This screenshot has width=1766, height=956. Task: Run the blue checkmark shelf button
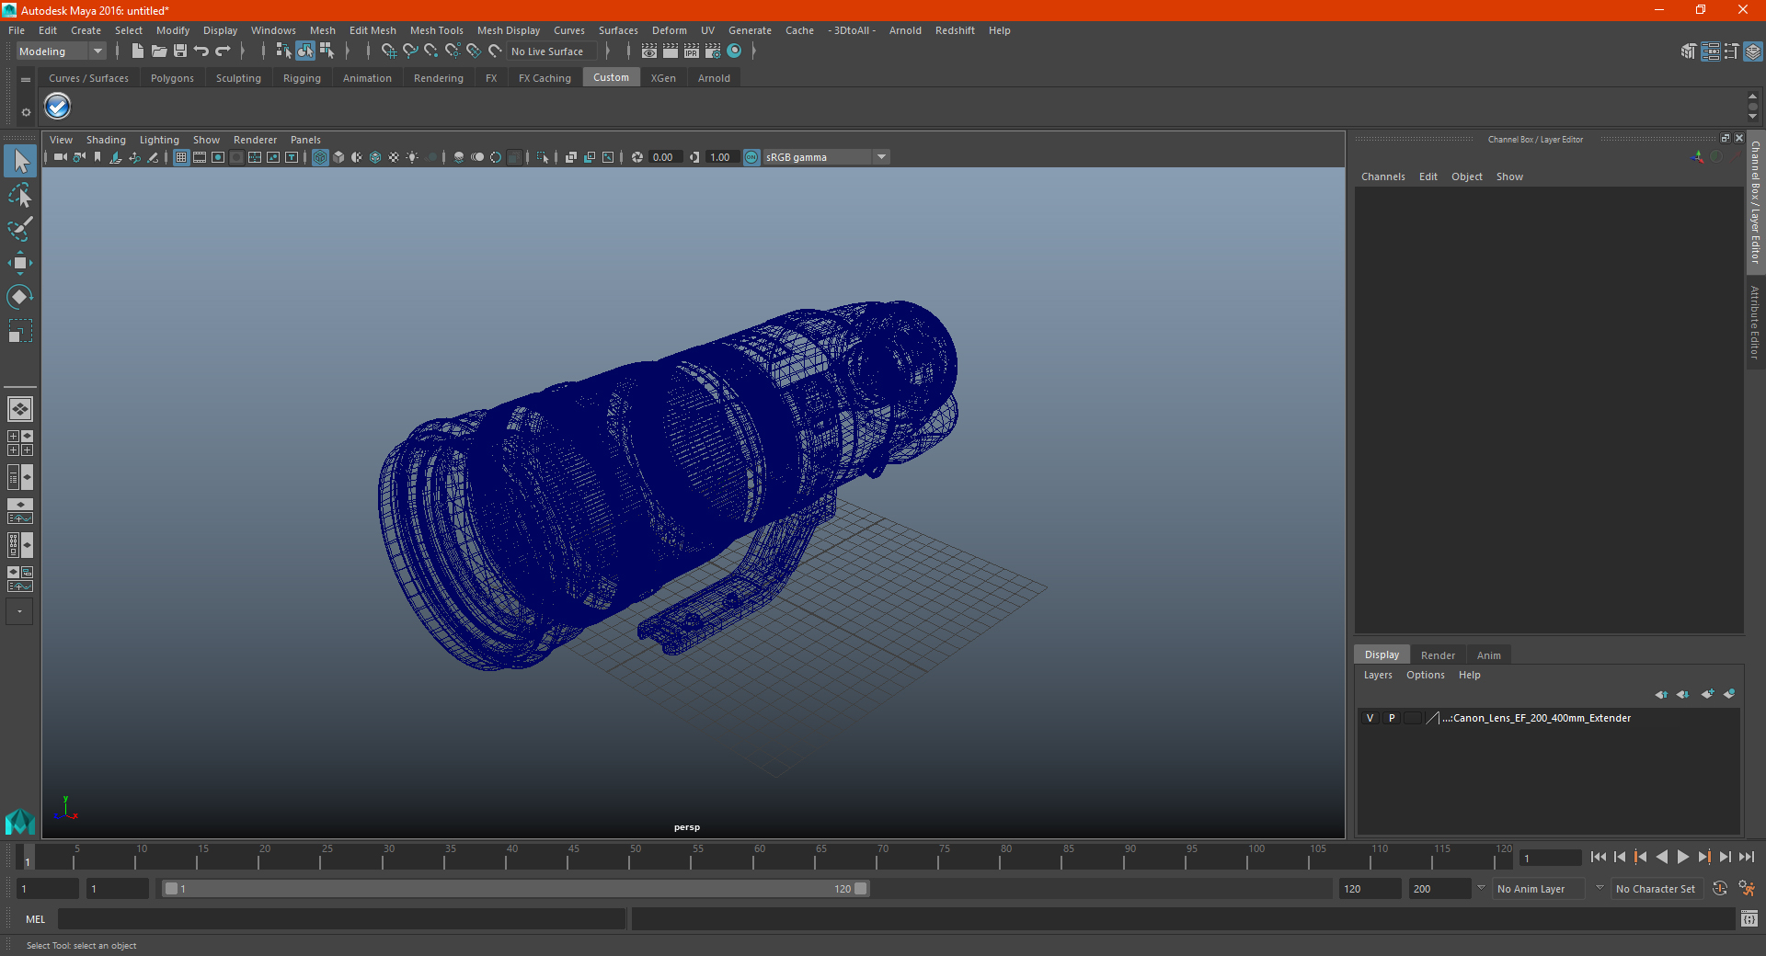(58, 107)
